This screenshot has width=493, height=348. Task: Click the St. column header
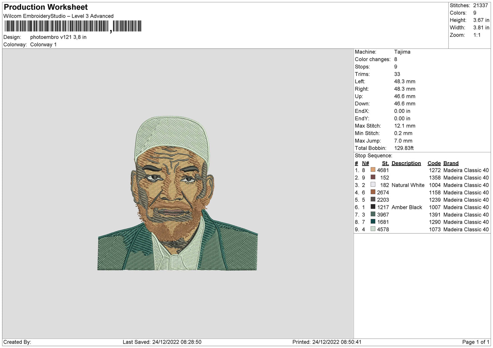coord(385,163)
